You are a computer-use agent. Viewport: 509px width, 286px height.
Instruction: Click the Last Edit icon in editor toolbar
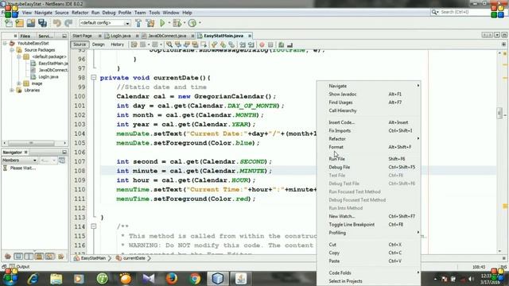134,44
